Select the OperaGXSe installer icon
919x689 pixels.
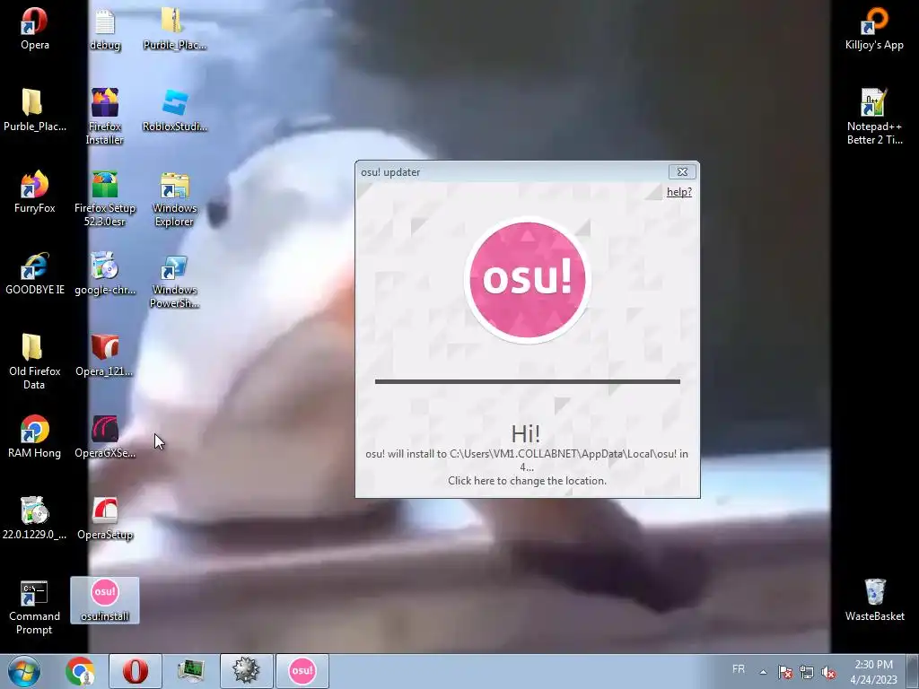click(105, 437)
